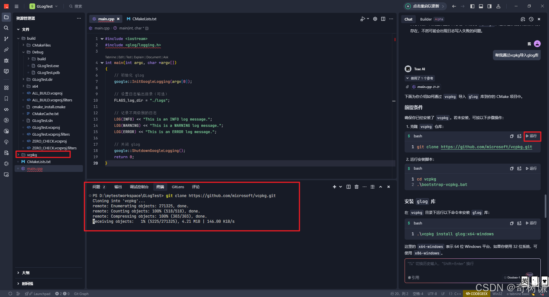Run the vcpkg install glog command

(x=532, y=223)
